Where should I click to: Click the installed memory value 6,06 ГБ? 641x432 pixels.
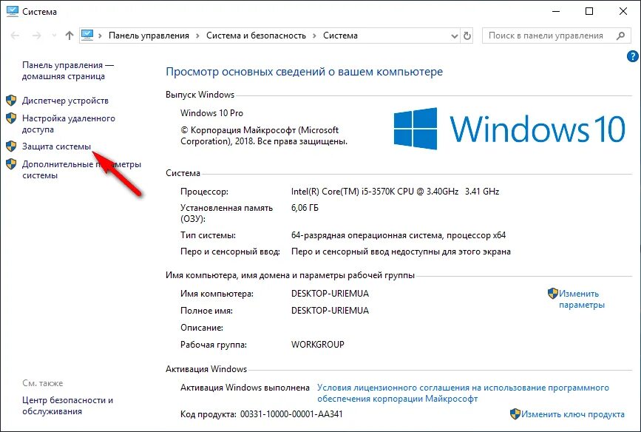(305, 208)
